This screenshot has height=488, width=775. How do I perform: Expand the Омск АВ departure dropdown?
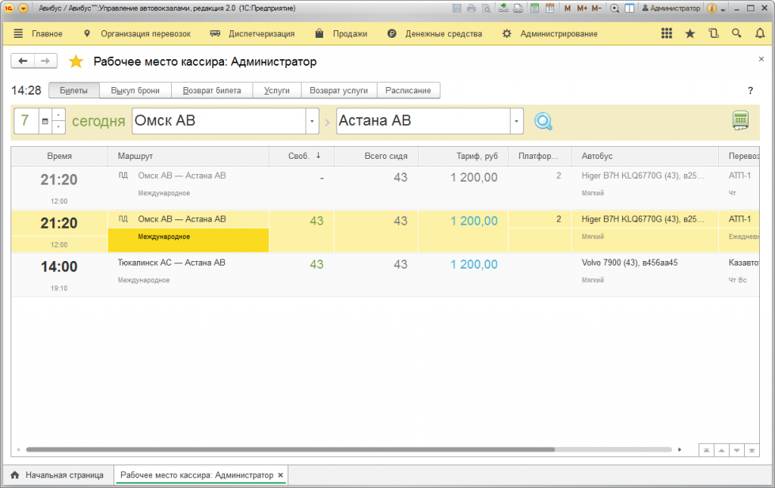[x=312, y=121]
